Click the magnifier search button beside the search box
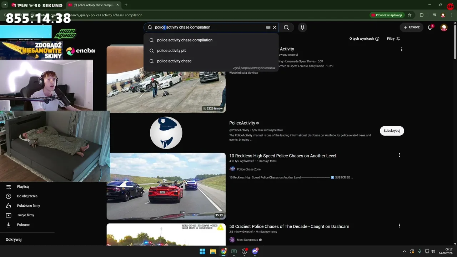Screen dimensions: 457x257 coord(286,27)
